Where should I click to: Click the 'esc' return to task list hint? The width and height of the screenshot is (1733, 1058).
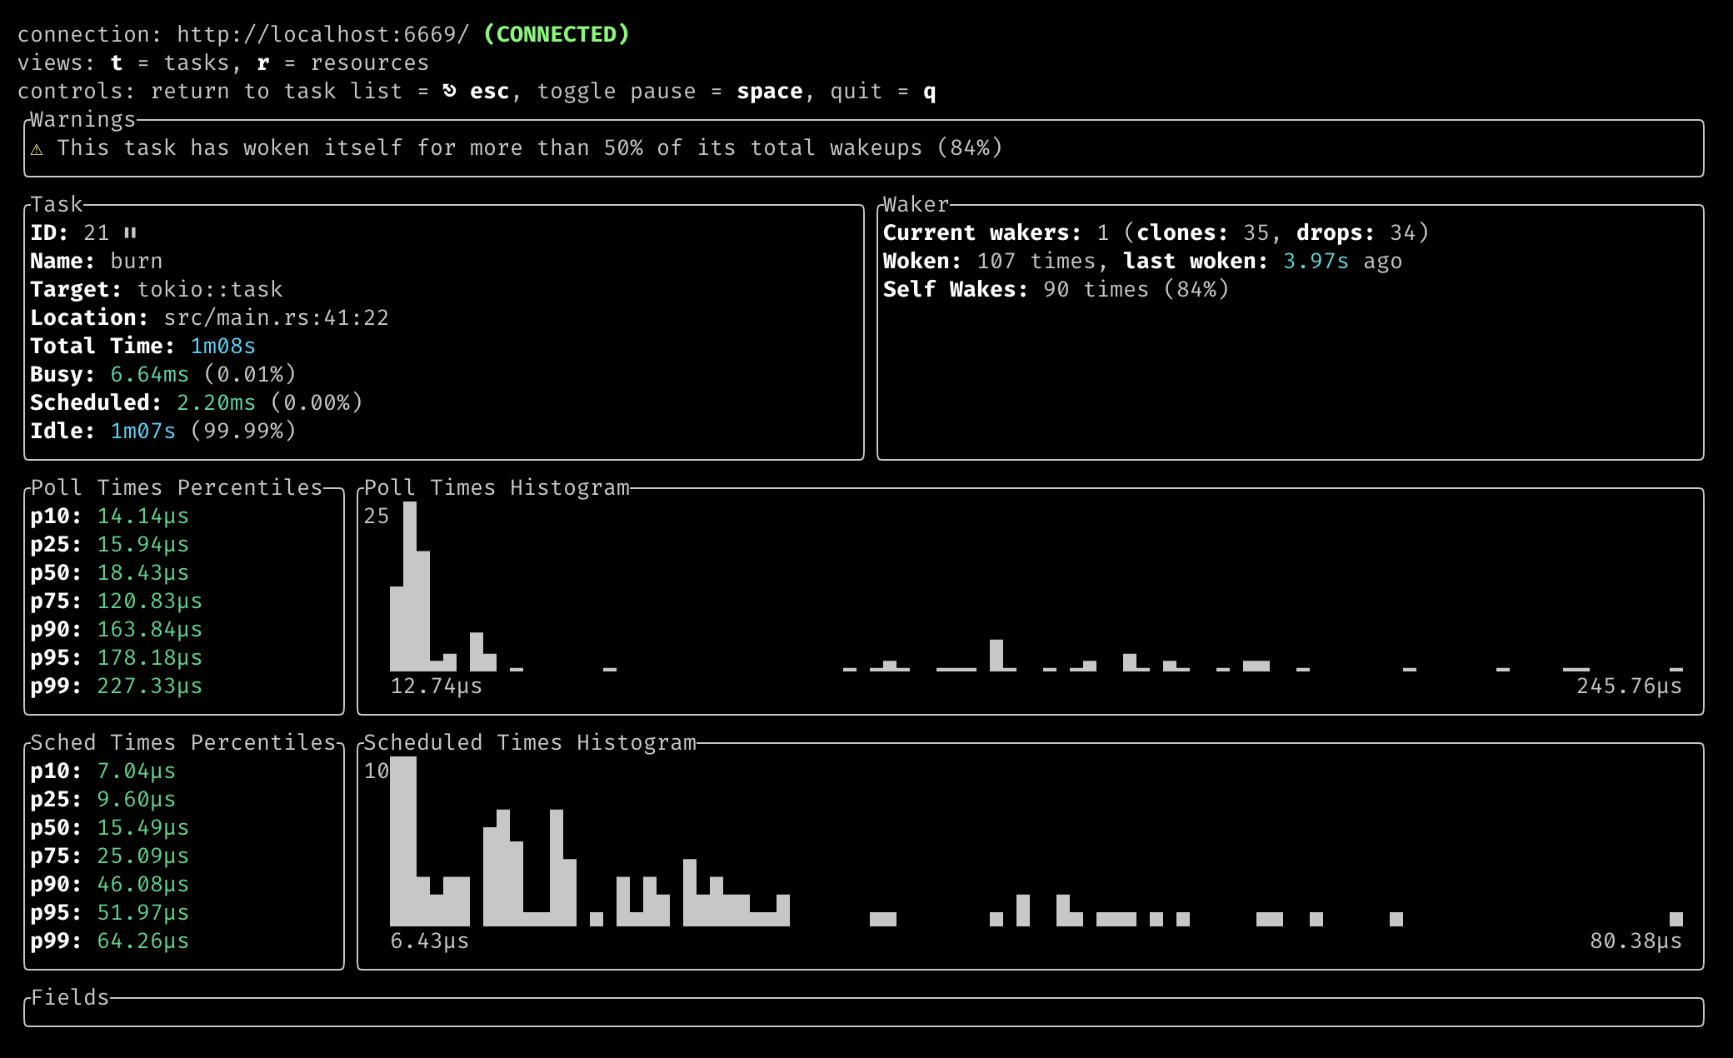pyautogui.click(x=489, y=92)
